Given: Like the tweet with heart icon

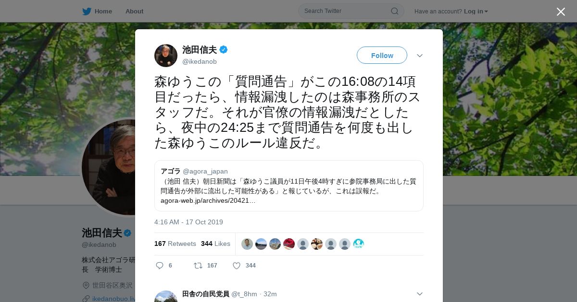Looking at the screenshot, I should point(236,266).
